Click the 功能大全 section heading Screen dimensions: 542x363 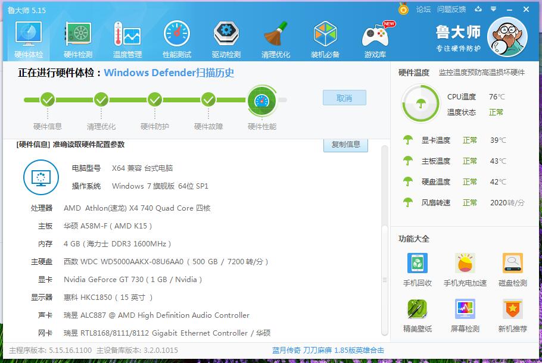coord(414,239)
